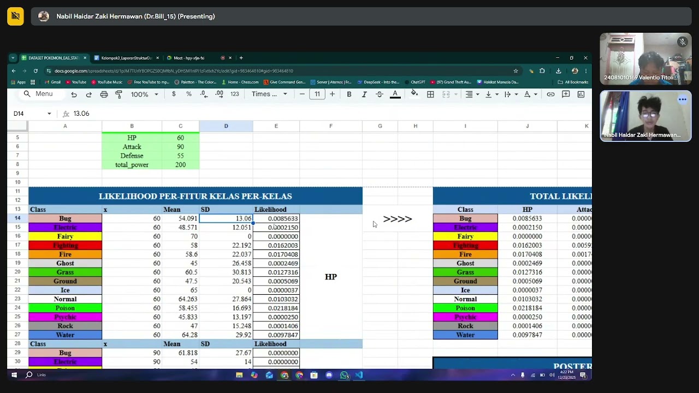The image size is (699, 393).
Task: Select the Water mean cell 64.28
Action: (x=181, y=335)
